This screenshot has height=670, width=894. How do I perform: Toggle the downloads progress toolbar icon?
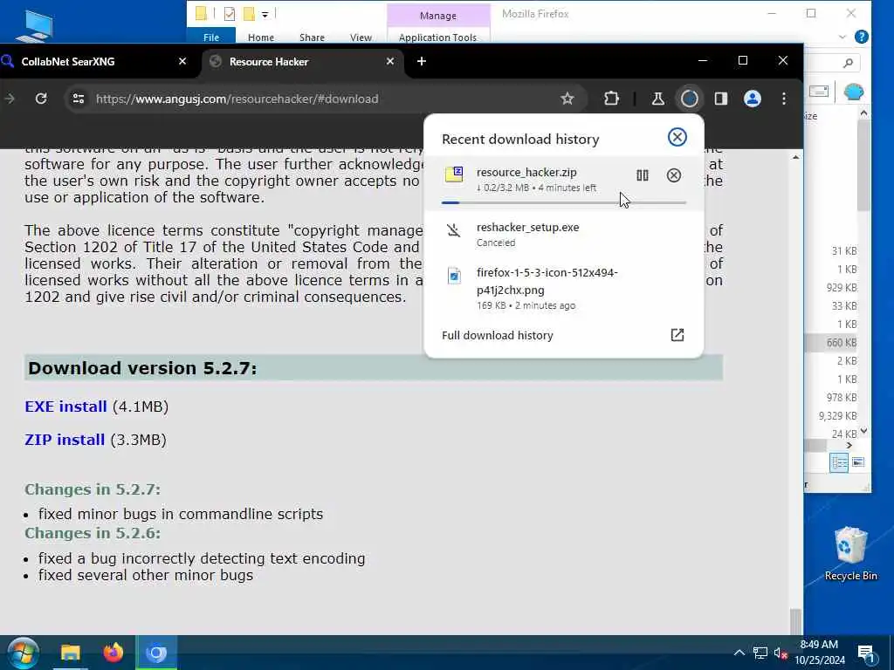pyautogui.click(x=689, y=99)
